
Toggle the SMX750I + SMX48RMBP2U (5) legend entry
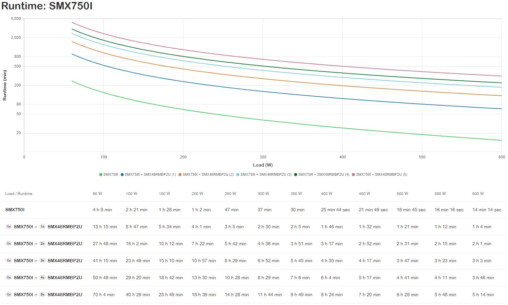coord(379,175)
